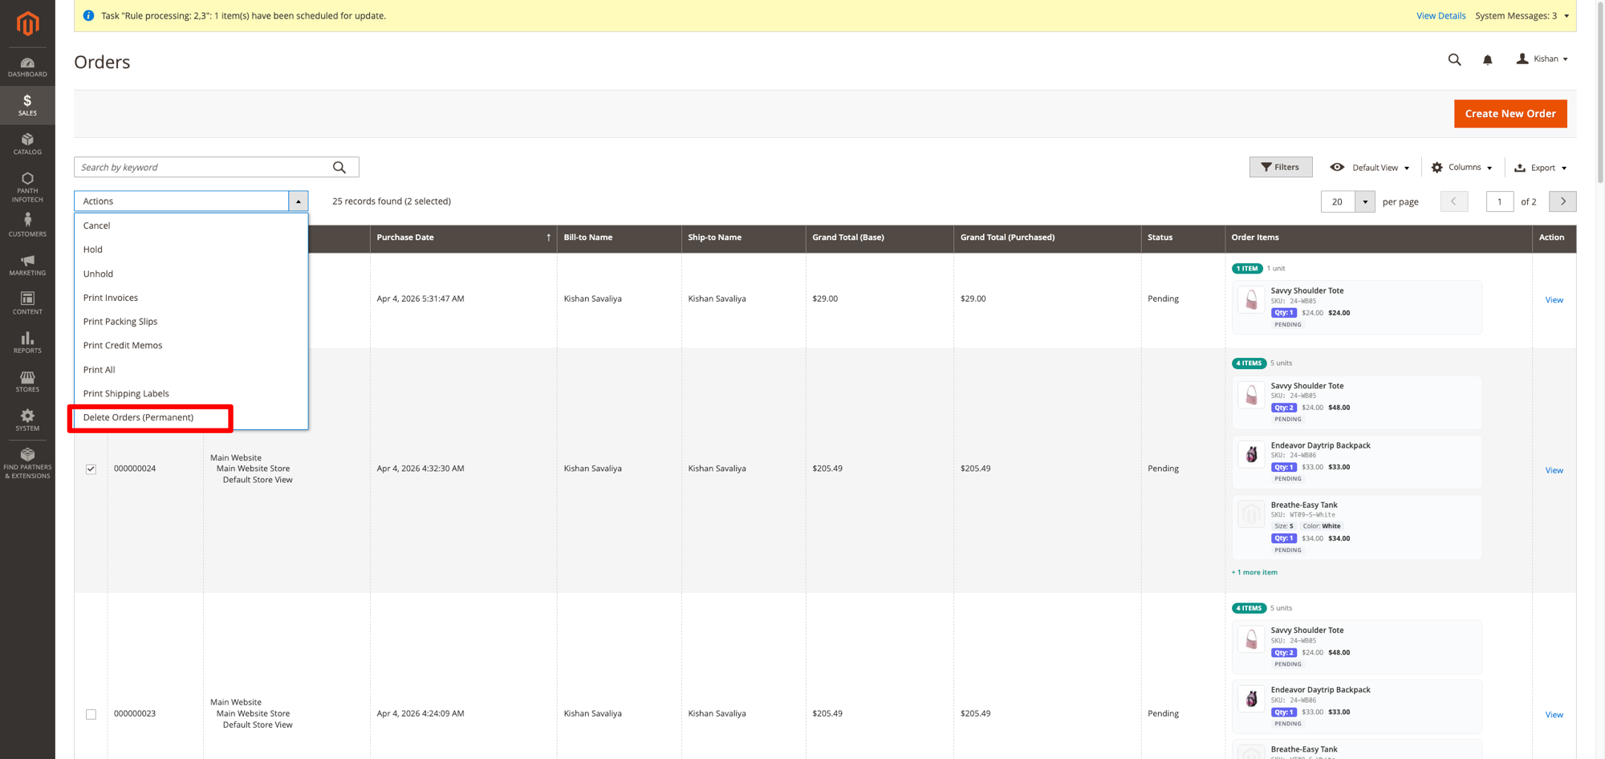Click the notifications bell icon

pos(1487,59)
